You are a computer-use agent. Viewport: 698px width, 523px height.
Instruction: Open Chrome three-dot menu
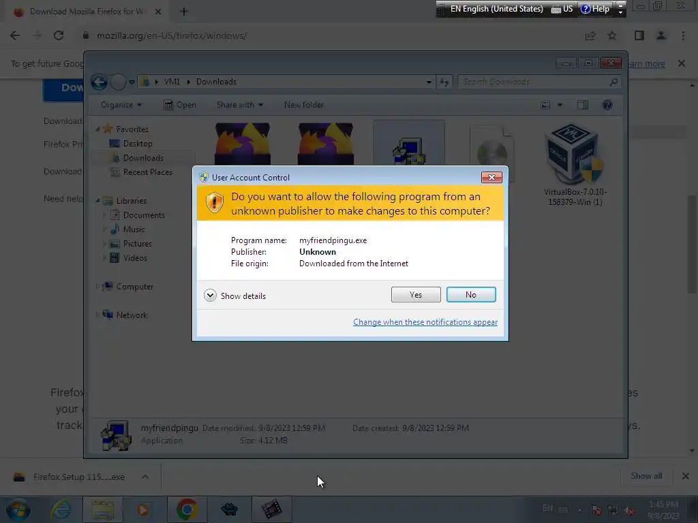click(683, 35)
